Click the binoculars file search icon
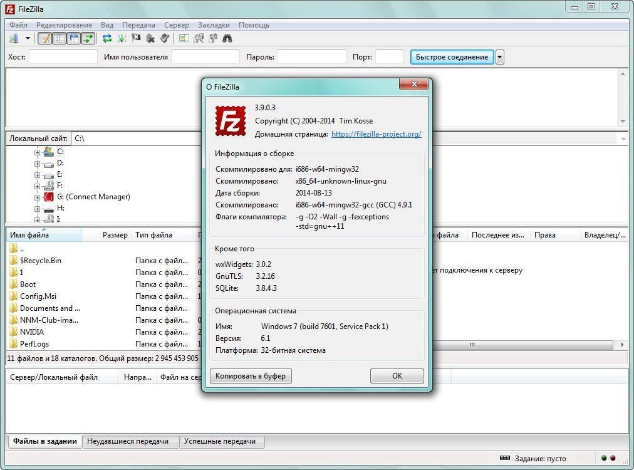This screenshot has height=470, width=634. pyautogui.click(x=227, y=38)
